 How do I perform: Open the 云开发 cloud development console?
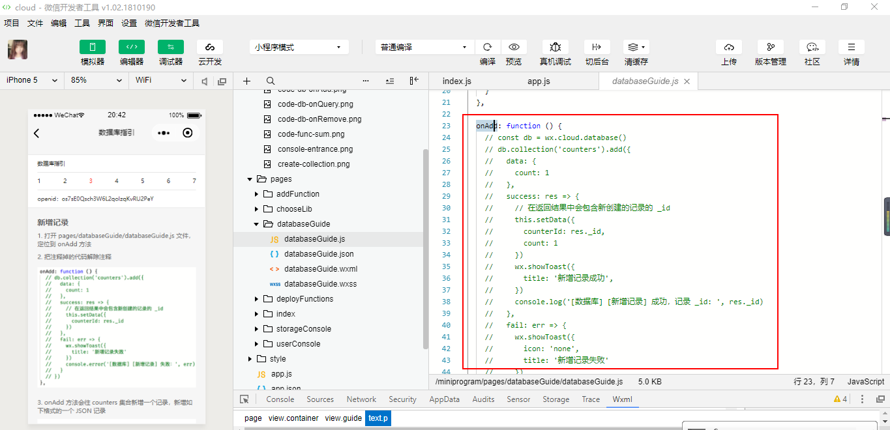tap(210, 47)
